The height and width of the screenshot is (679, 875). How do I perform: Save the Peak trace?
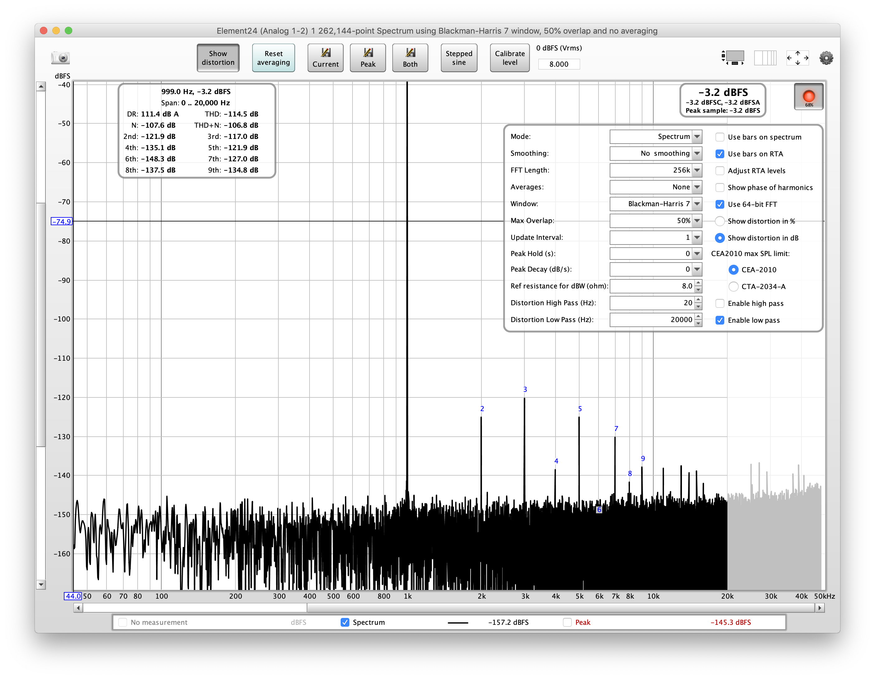(368, 58)
